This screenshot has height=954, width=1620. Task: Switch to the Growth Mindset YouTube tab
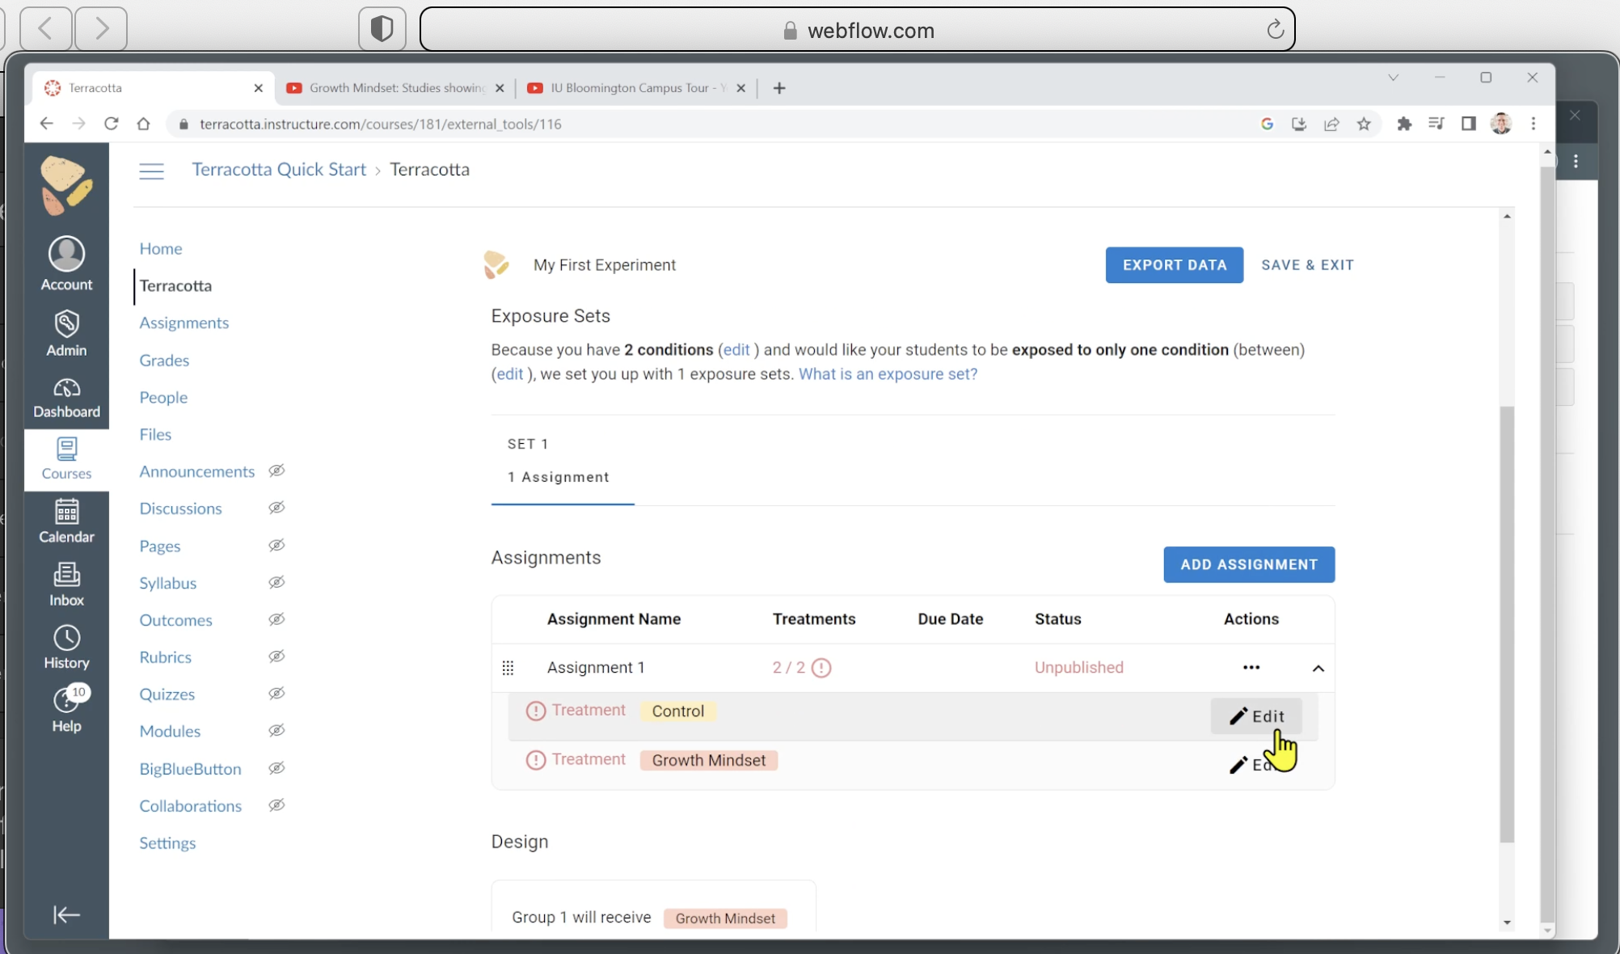(x=394, y=87)
